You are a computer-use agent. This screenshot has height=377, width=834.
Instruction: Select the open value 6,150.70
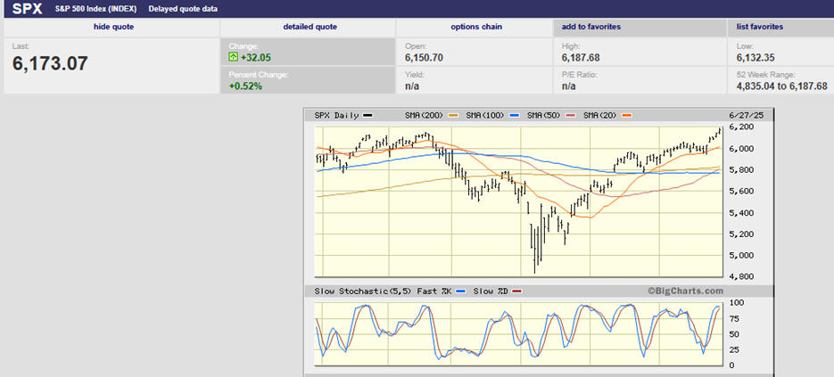pos(424,57)
